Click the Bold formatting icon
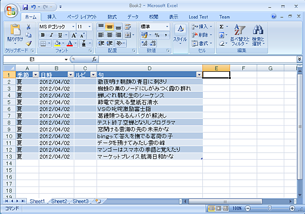 (43, 35)
